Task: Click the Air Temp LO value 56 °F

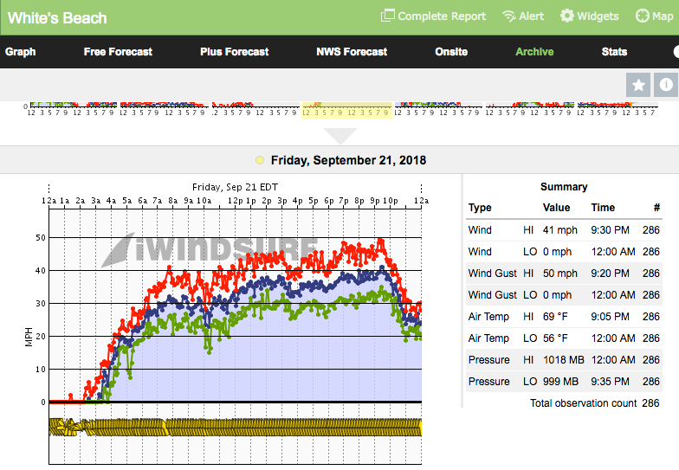Action: click(555, 338)
